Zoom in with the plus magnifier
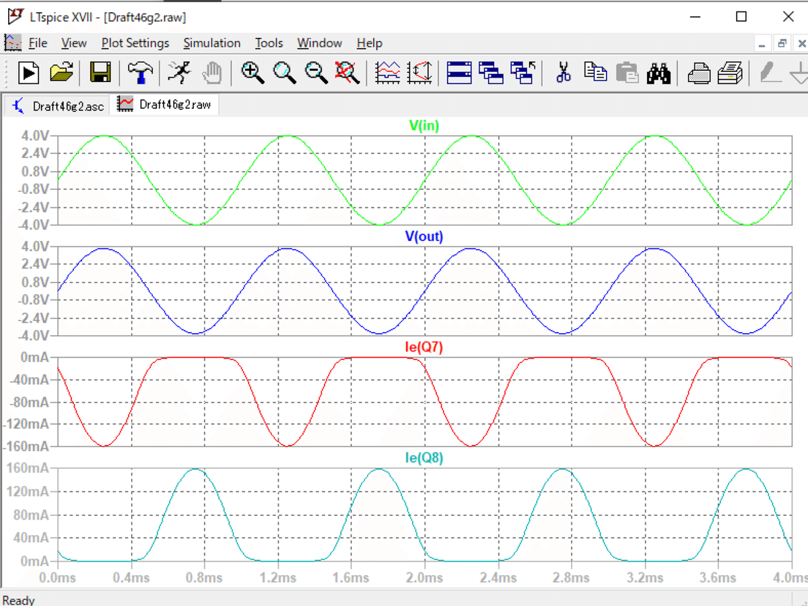The image size is (808, 606). 252,72
